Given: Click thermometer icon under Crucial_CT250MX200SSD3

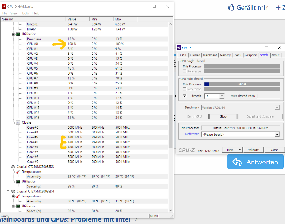Looking at the screenshot, I should point(18,172).
